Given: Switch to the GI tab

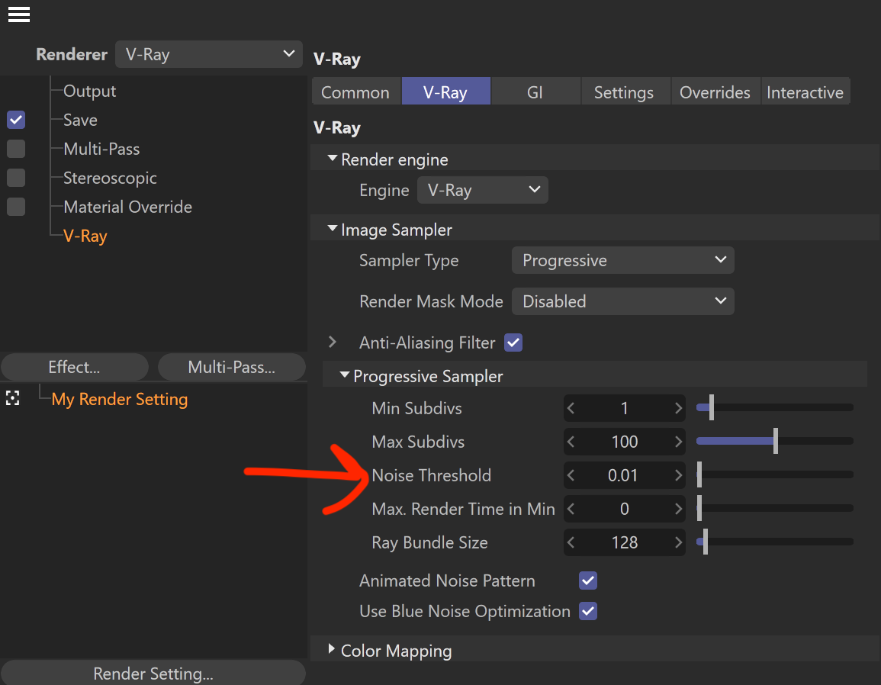Looking at the screenshot, I should 535,92.
